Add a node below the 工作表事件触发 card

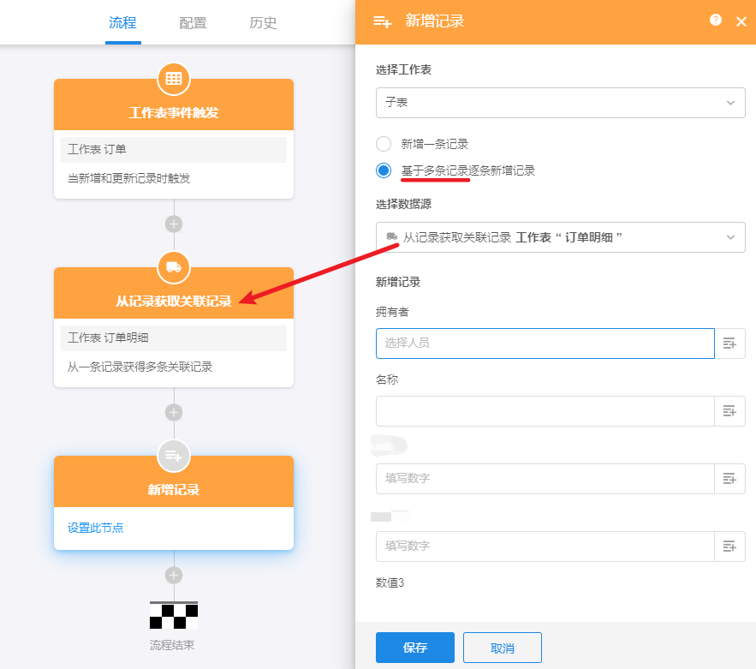[174, 224]
